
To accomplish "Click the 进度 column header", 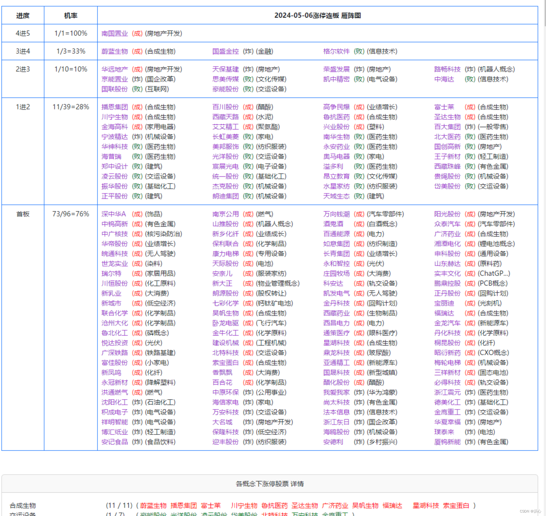I will tap(23, 15).
